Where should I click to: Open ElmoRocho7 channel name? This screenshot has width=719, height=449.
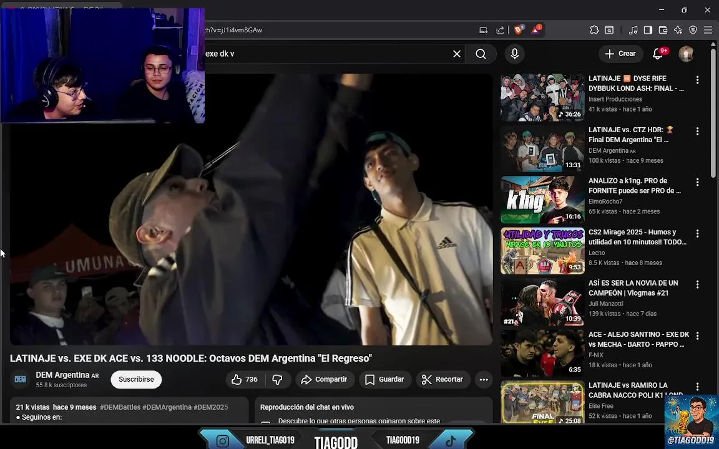(x=605, y=201)
